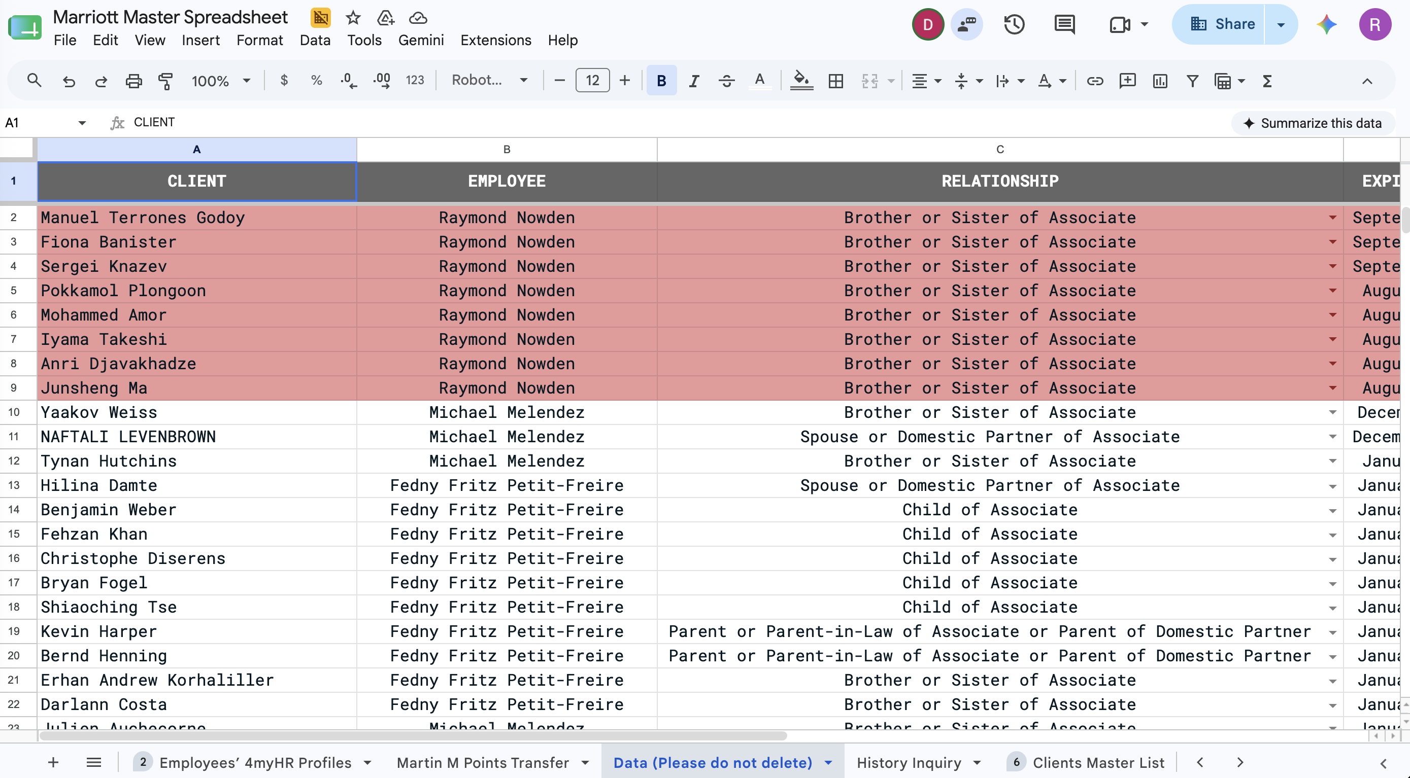Add a new sheet with plus
The width and height of the screenshot is (1410, 778).
[x=53, y=762]
